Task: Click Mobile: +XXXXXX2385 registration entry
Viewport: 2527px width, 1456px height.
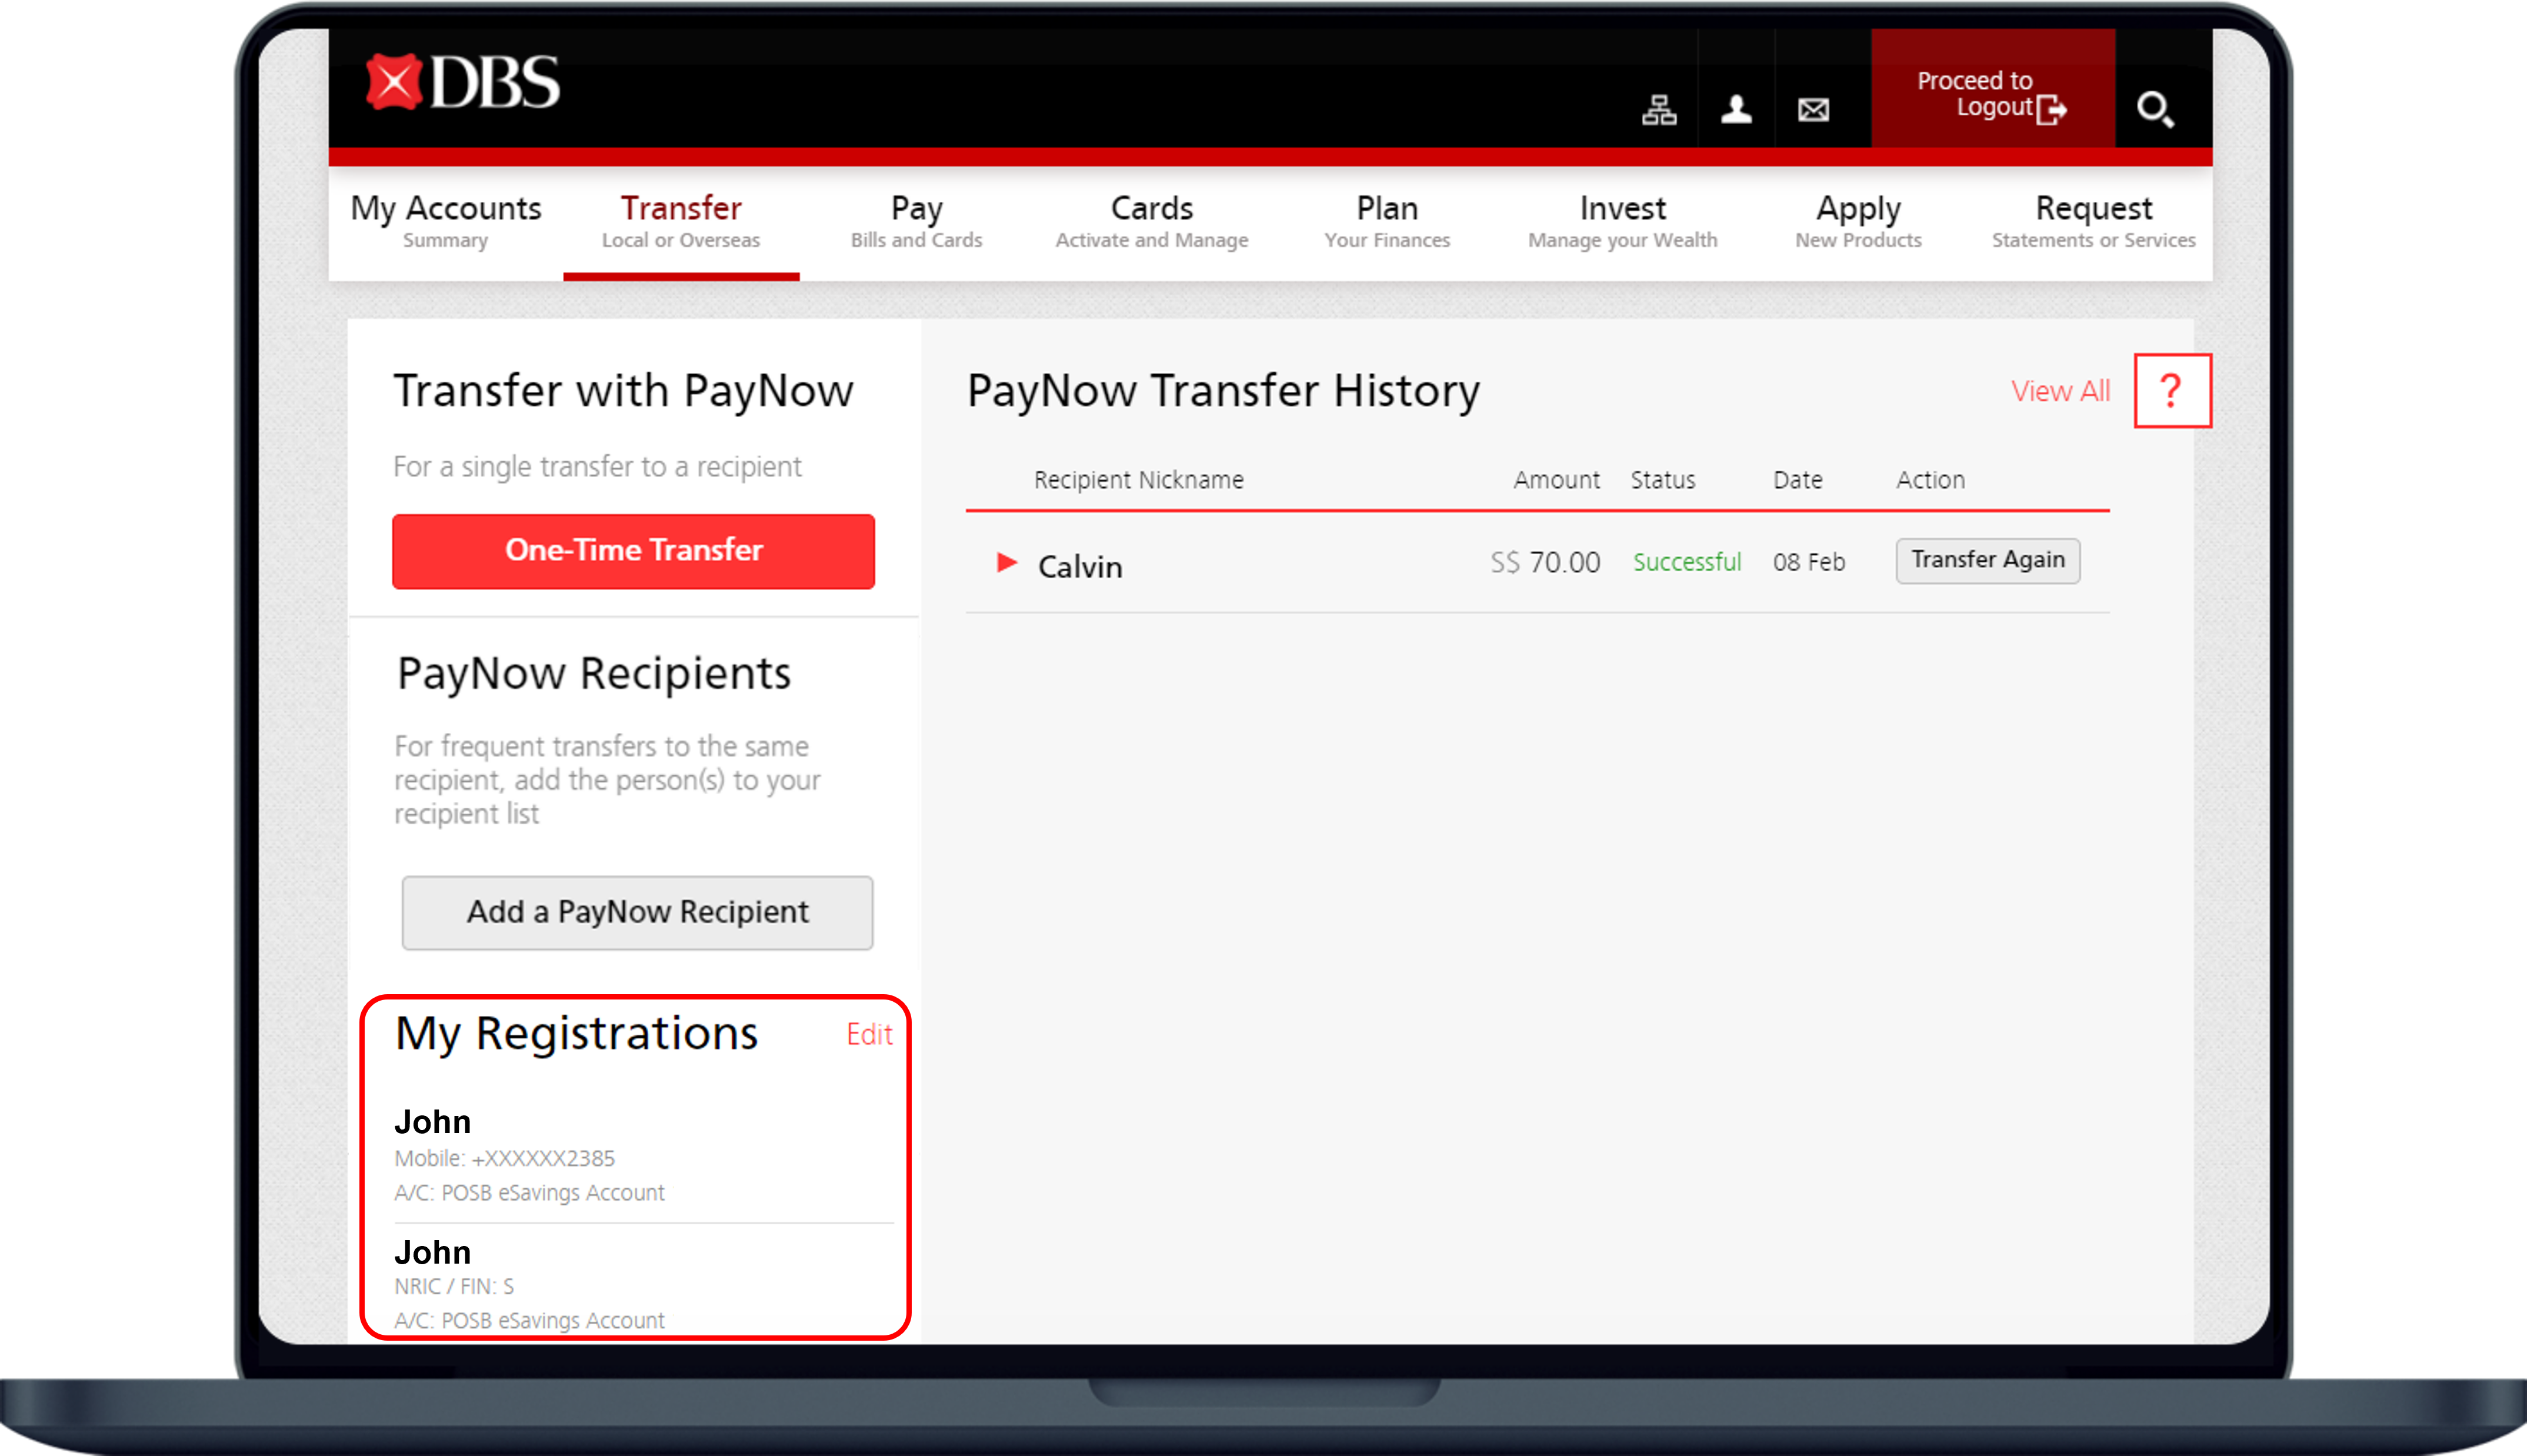Action: pyautogui.click(x=505, y=1159)
